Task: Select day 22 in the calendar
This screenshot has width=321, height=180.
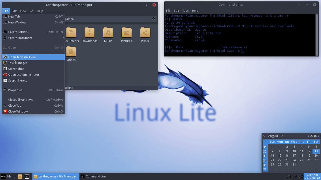Action: click(x=280, y=160)
